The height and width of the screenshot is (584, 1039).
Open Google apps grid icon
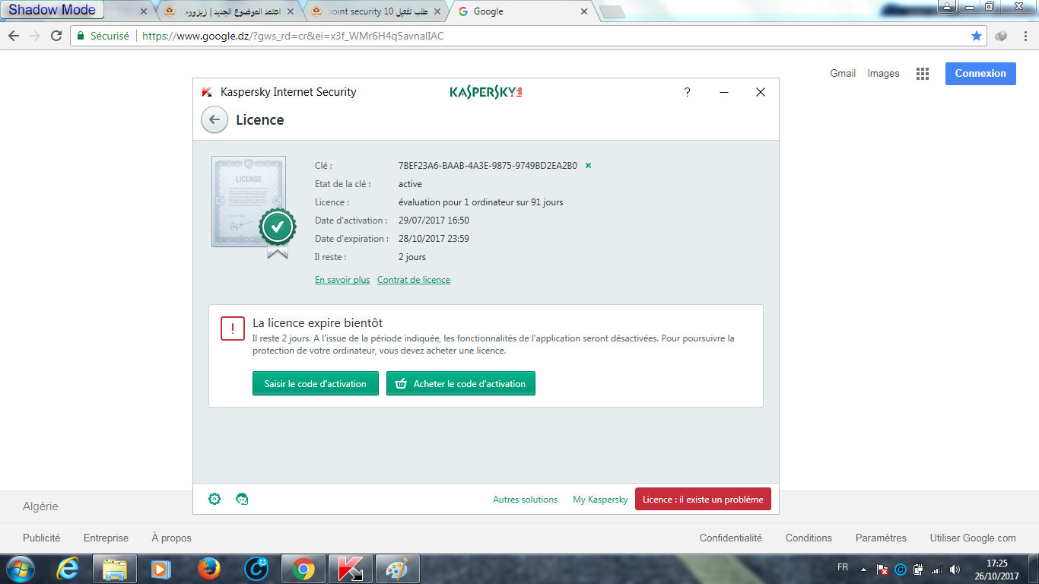pos(923,74)
